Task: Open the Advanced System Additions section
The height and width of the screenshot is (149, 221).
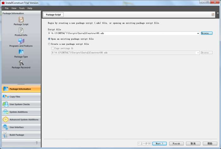Action: 21,119
